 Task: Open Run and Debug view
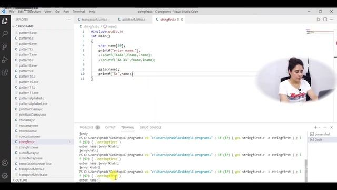pyautogui.click(x=5, y=60)
